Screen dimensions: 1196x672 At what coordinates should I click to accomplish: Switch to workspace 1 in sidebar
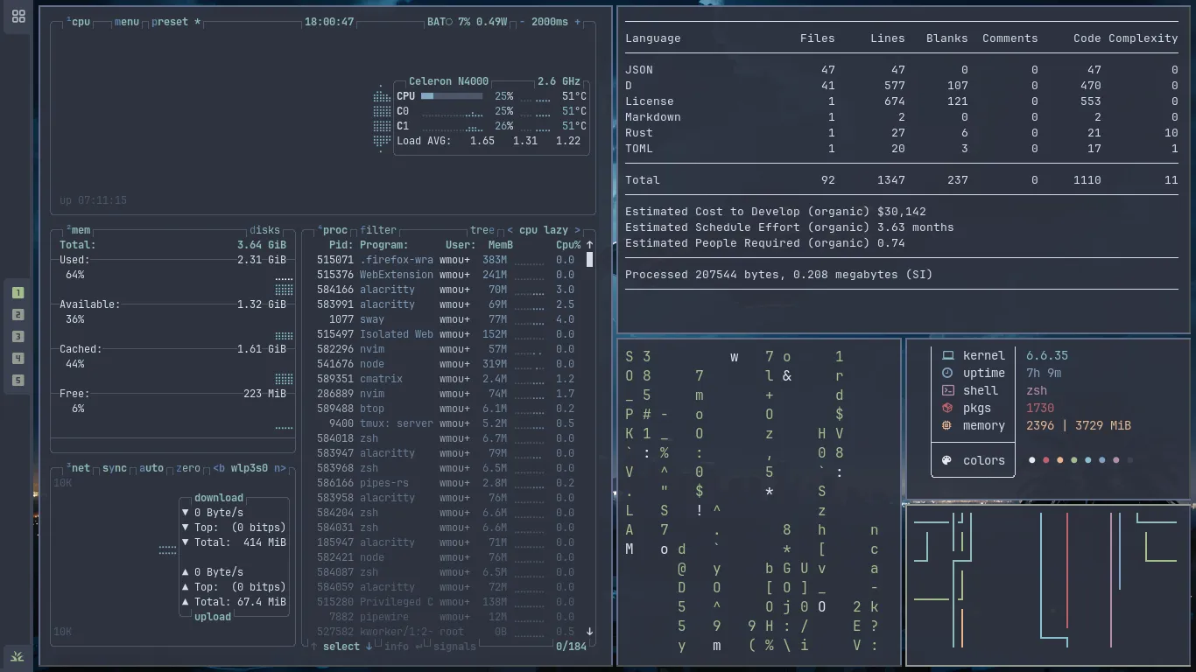pos(18,292)
